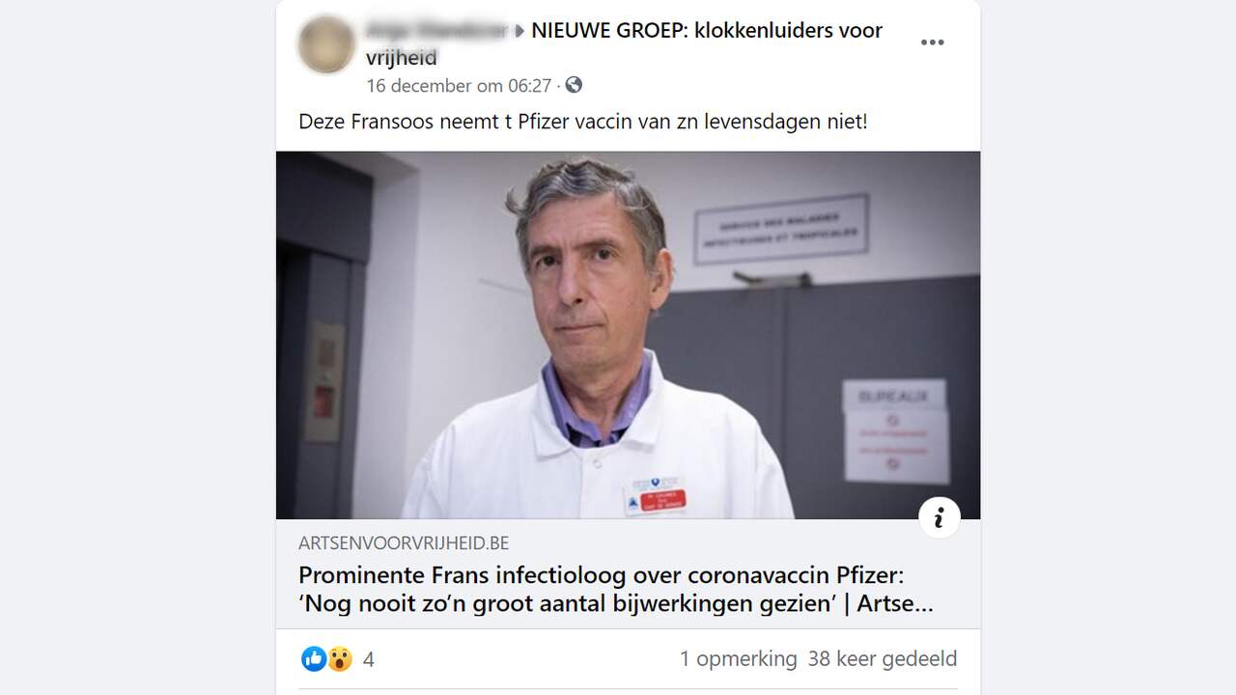Click the blue like reaction icon

click(x=313, y=659)
